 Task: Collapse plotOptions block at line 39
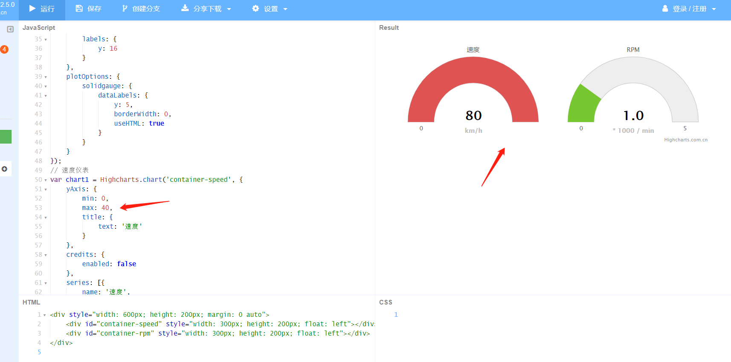click(46, 77)
